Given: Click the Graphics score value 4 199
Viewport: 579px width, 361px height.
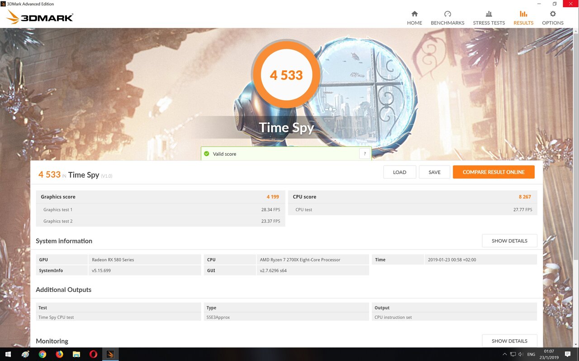Looking at the screenshot, I should point(273,197).
